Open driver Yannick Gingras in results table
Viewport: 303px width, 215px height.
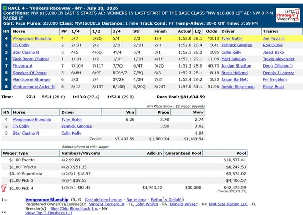pos(236,45)
